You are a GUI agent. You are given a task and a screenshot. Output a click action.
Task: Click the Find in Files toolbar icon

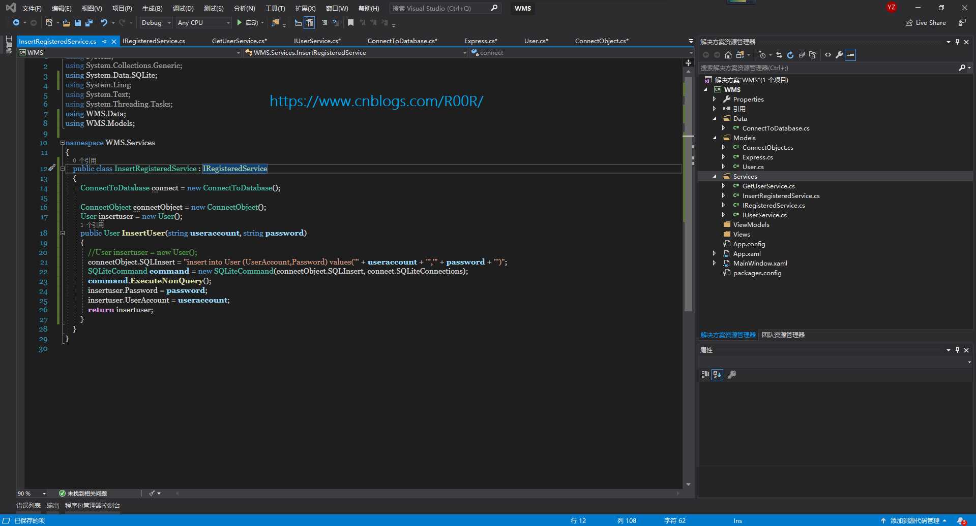276,23
